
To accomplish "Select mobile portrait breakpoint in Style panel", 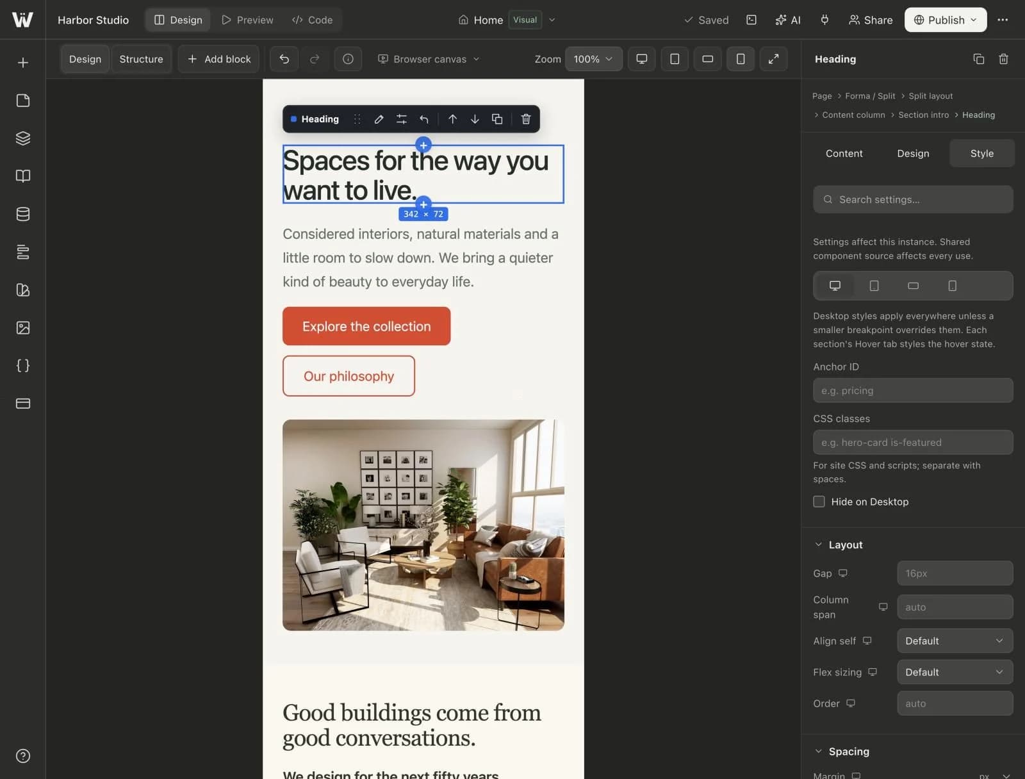I will tap(953, 286).
